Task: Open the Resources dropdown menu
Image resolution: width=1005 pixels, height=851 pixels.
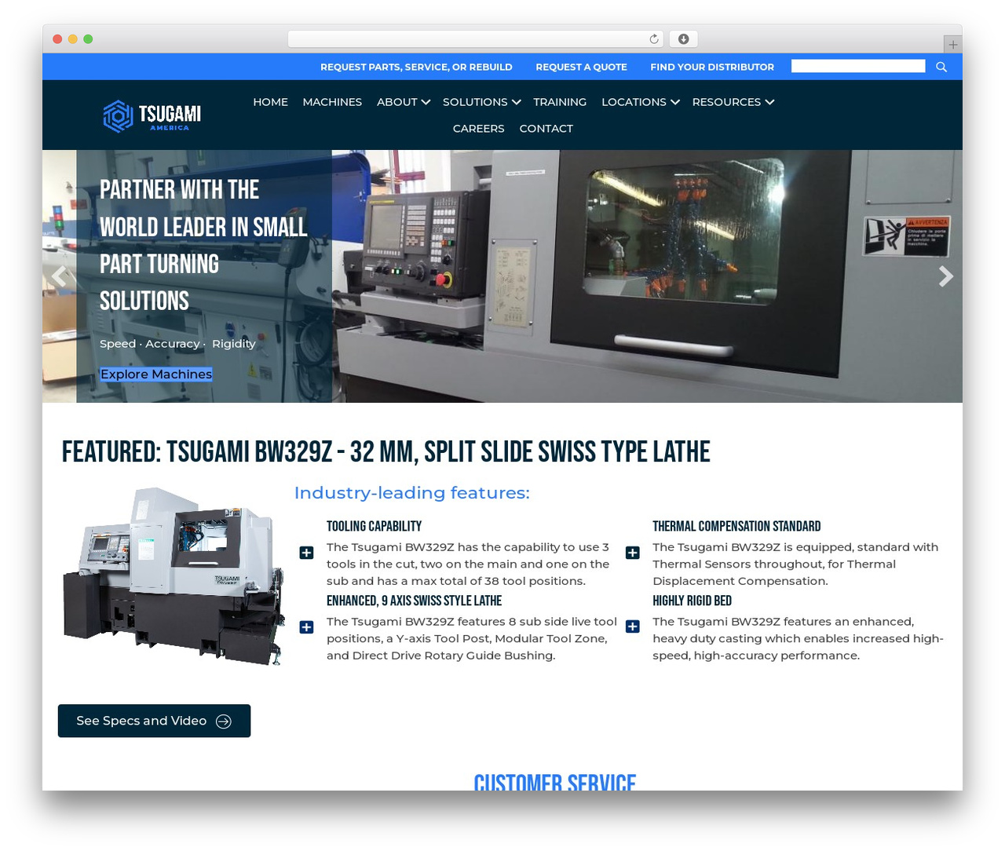Action: point(733,102)
